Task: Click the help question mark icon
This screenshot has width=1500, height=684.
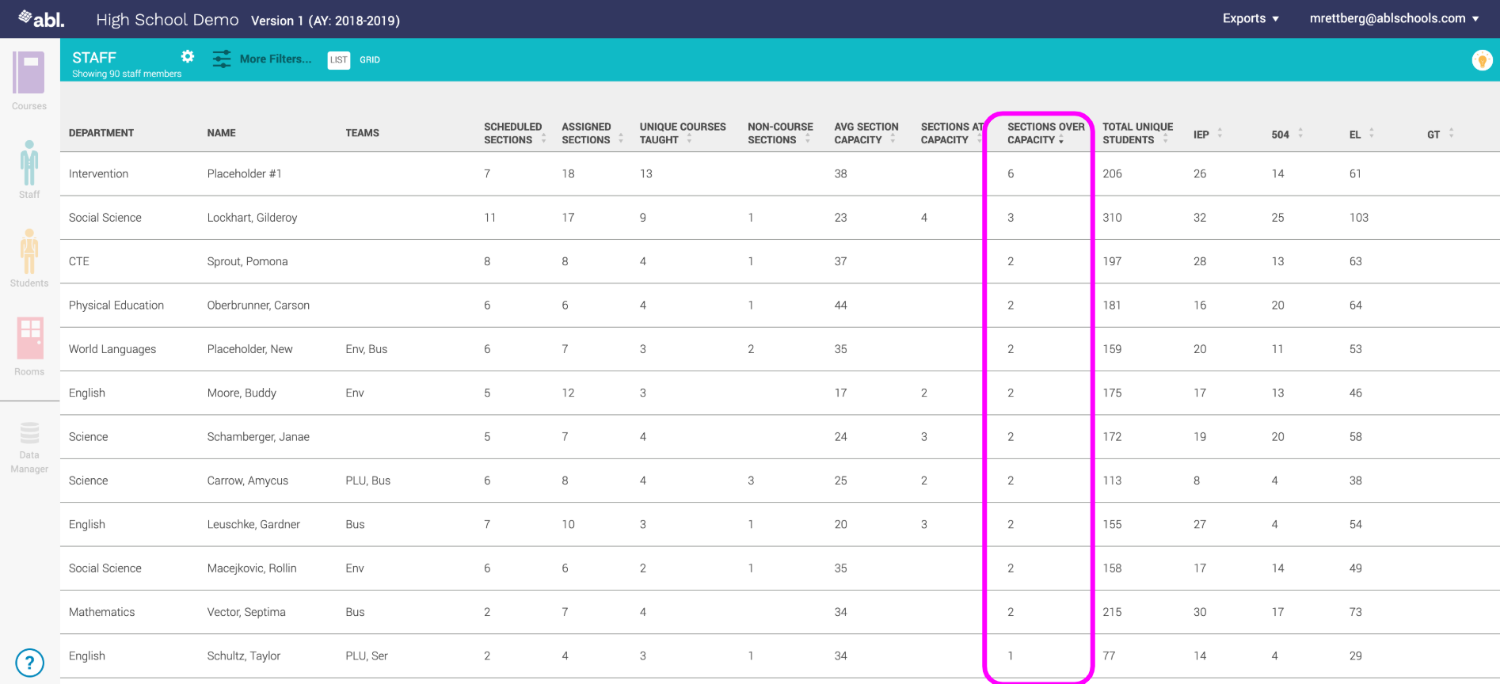Action: pos(29,663)
